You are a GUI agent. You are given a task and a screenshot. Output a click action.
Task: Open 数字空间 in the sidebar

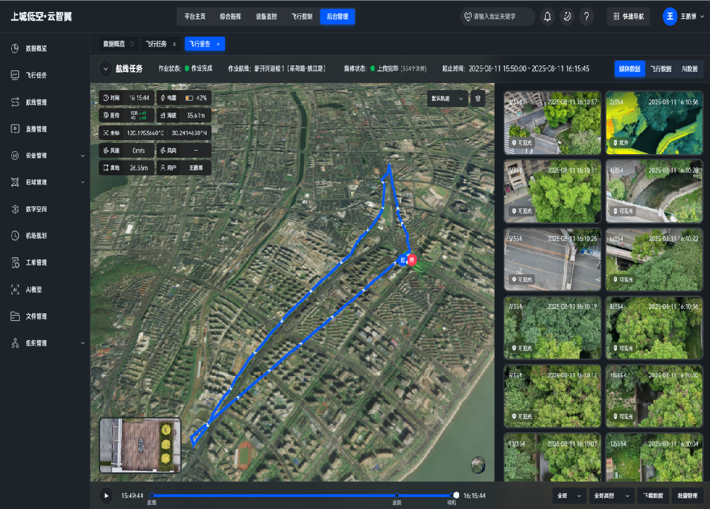click(36, 209)
